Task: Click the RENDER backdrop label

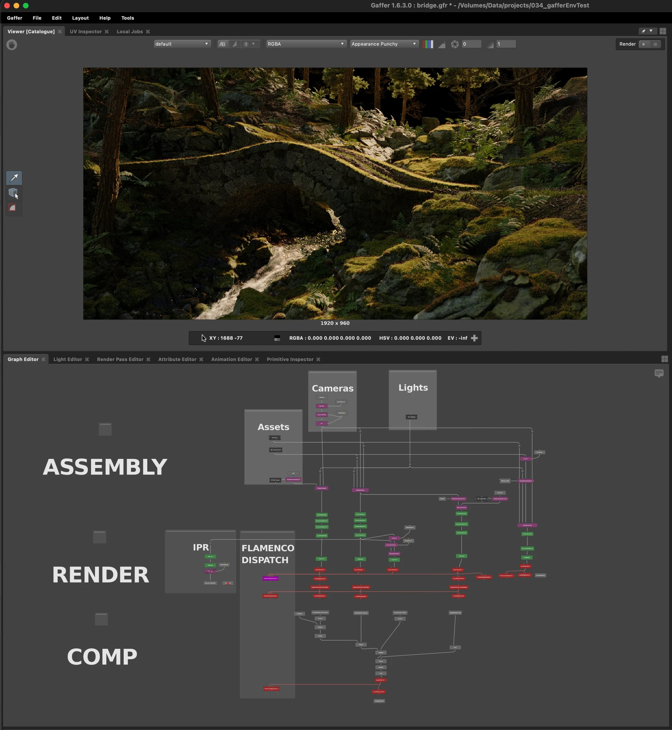Action: point(101,575)
